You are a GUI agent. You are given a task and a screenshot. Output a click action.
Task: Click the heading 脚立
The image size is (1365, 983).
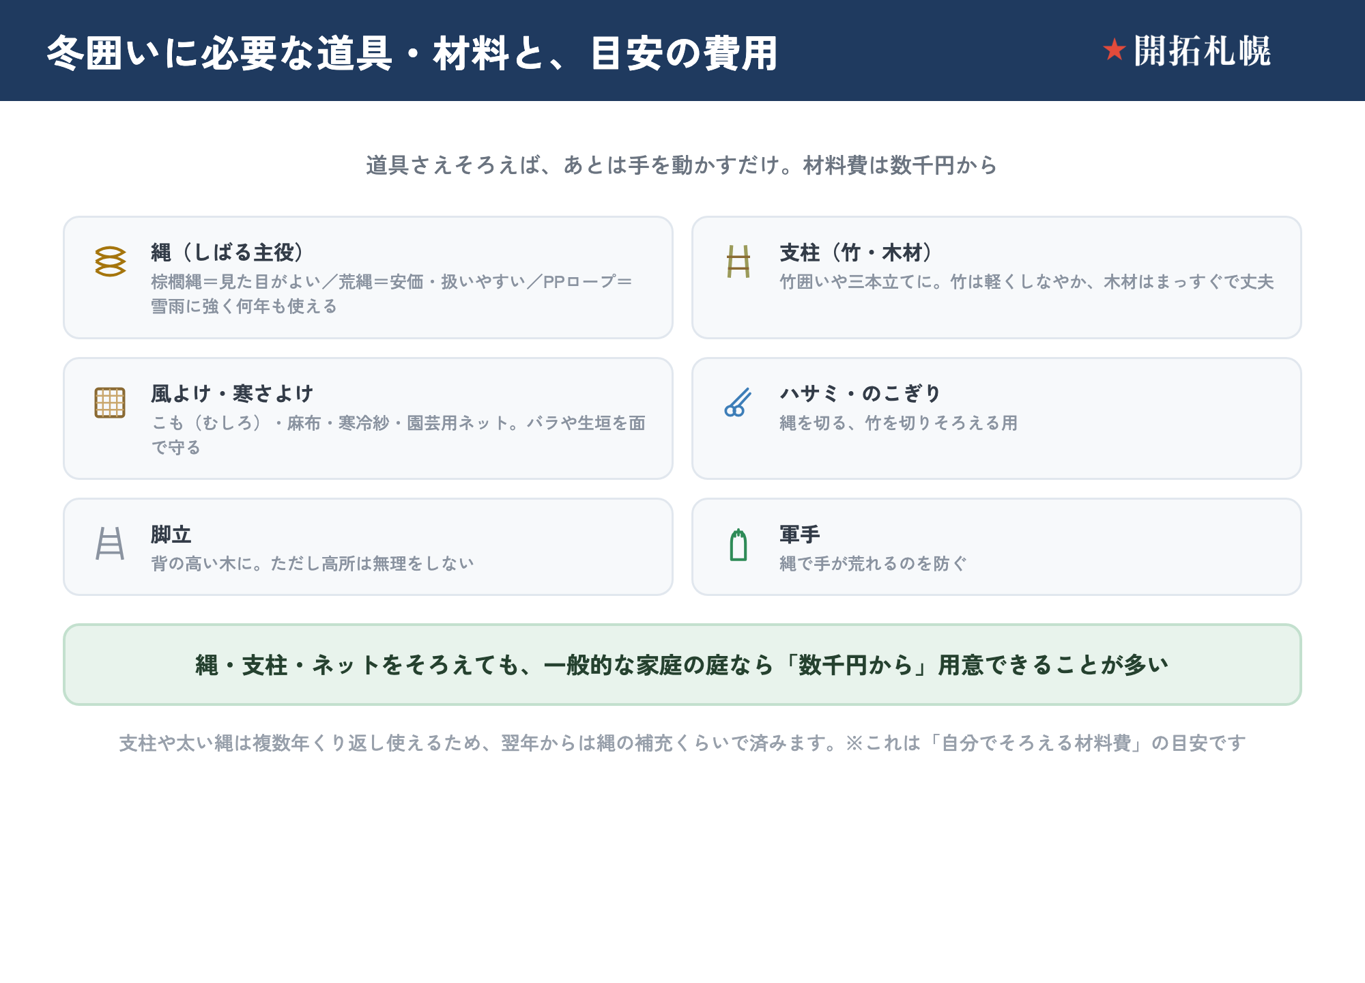[171, 535]
